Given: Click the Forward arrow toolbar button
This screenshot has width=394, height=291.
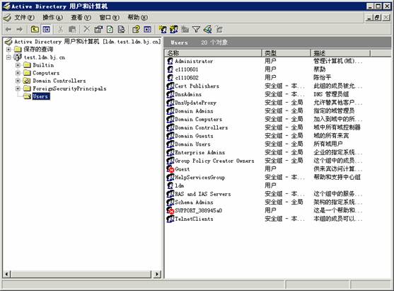Looking at the screenshot, I should (x=19, y=30).
